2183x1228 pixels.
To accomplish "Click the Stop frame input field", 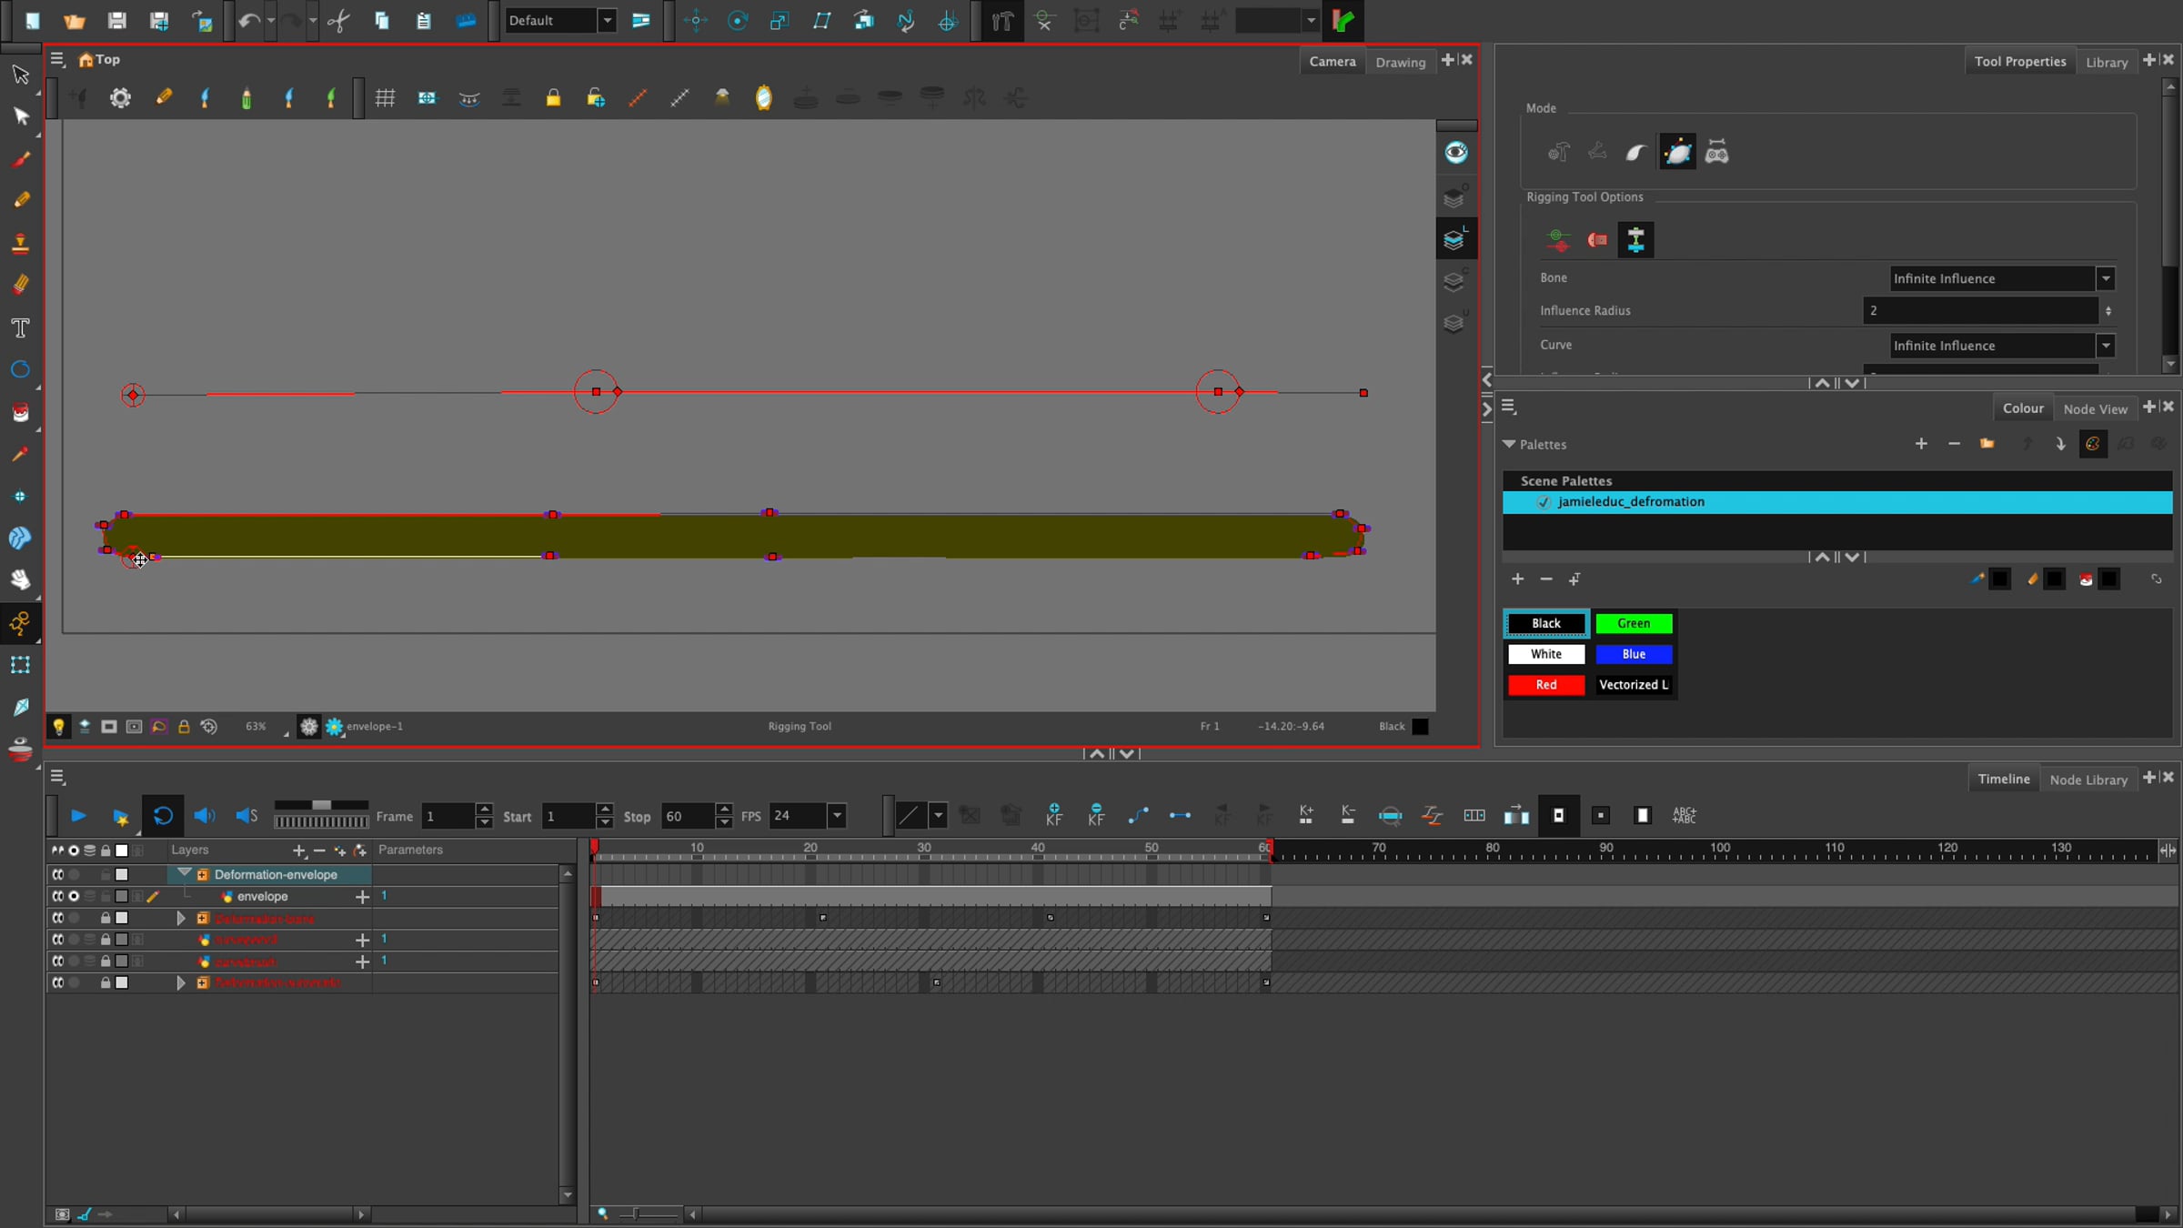I will click(687, 816).
